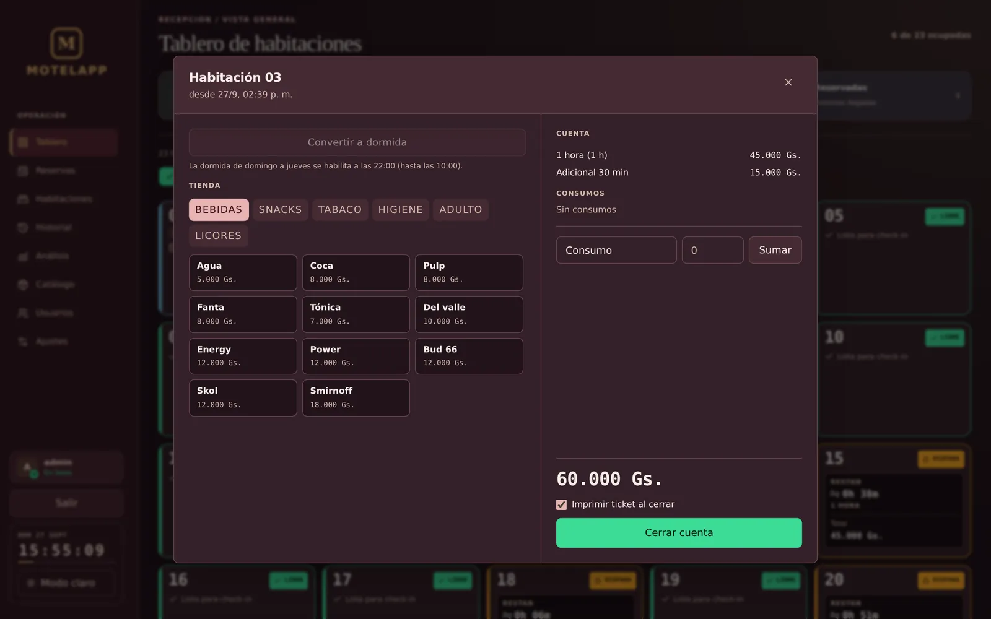
Task: Switch to the SNACKS category
Action: [x=280, y=210]
